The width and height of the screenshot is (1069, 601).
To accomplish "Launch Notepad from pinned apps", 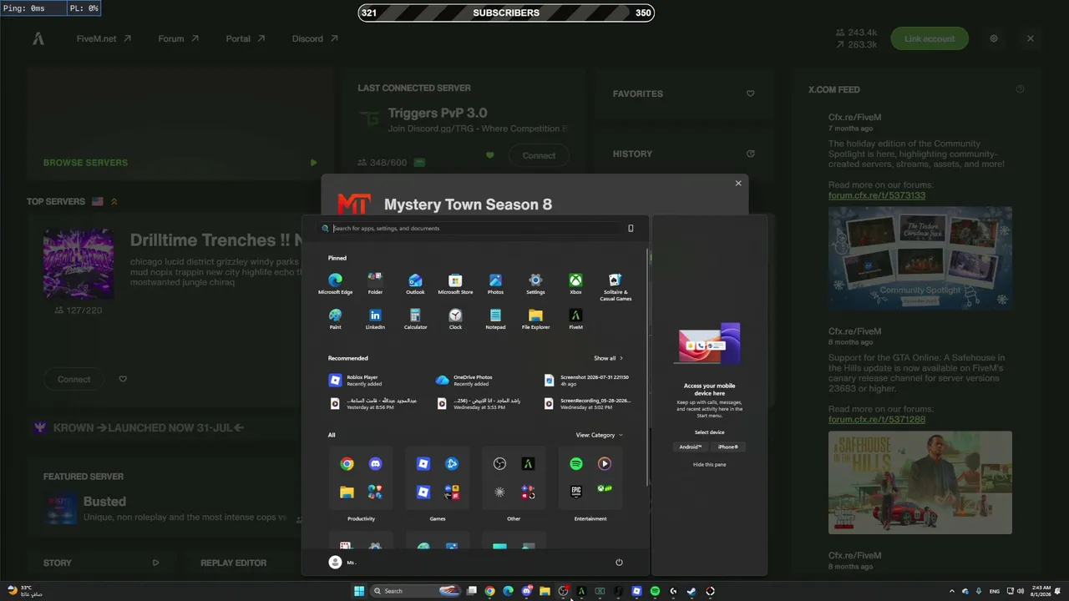I will (495, 319).
